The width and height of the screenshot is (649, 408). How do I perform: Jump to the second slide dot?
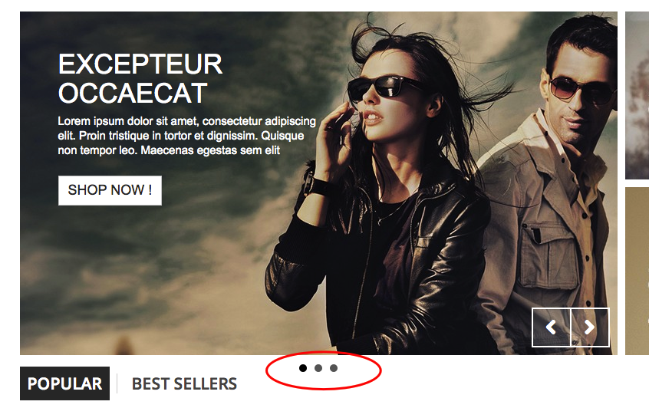[318, 368]
